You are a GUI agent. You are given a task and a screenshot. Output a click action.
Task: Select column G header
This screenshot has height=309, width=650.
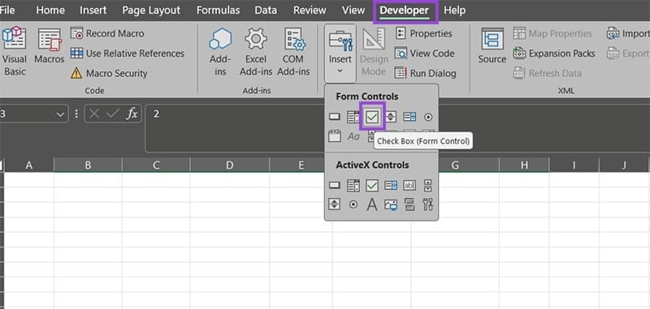click(455, 165)
